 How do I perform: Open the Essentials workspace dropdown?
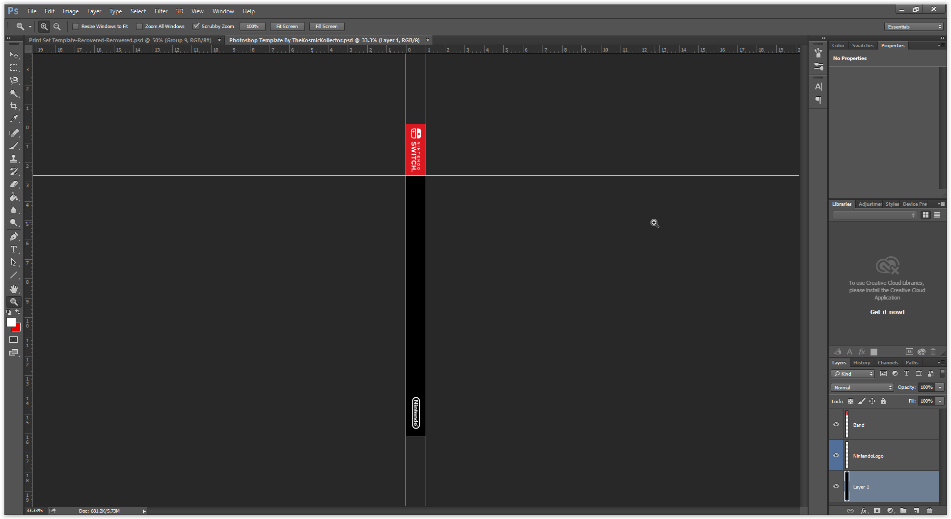click(x=913, y=26)
